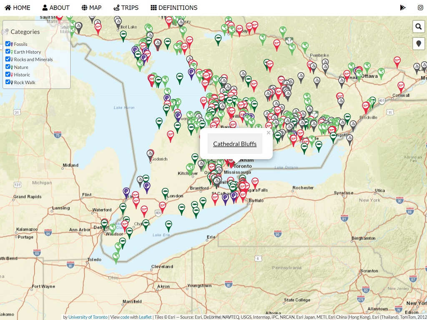
Task: Disable the Rocks and Minerals checkbox
Action: pos(8,59)
